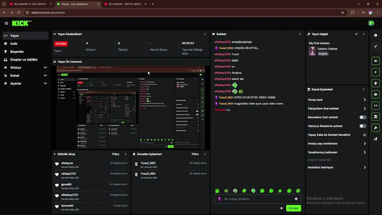Open the profile avatar menu in Kick header
Viewport: 382px width, 215px height.
click(x=371, y=23)
